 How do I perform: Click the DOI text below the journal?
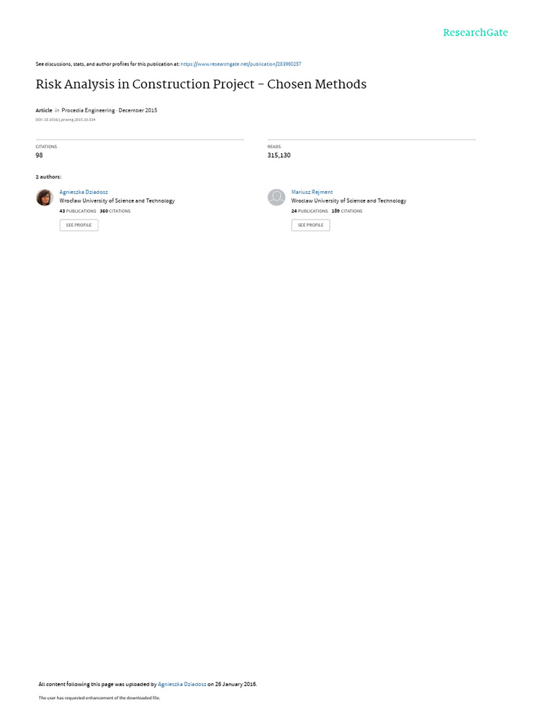65,120
